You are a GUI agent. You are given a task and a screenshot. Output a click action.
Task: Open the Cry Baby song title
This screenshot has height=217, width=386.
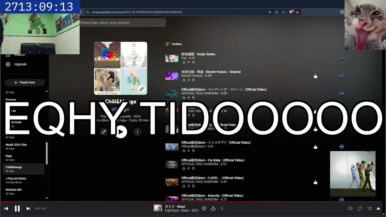[213, 160]
